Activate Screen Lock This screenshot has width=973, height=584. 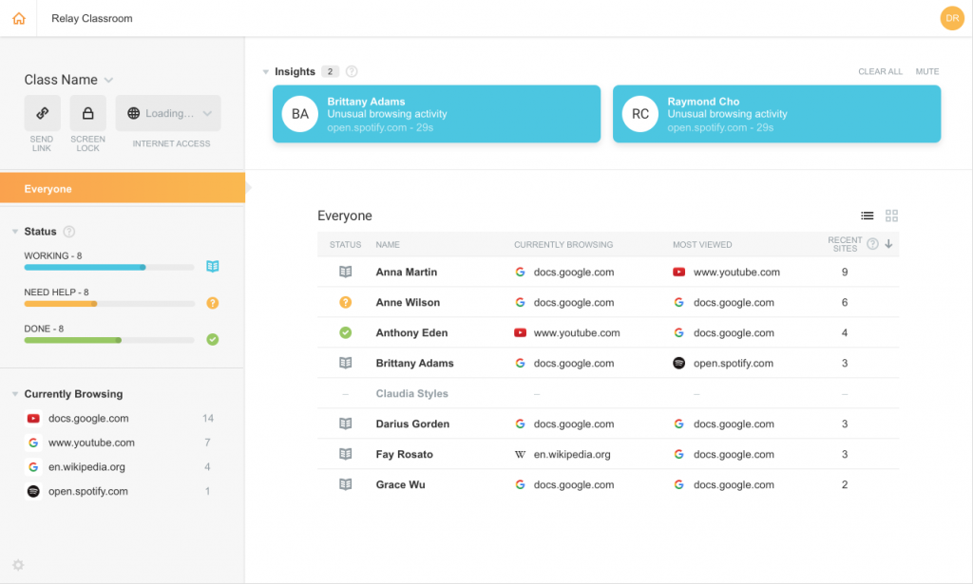click(x=87, y=113)
